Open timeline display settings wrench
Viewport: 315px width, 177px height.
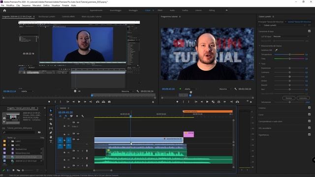[83, 116]
